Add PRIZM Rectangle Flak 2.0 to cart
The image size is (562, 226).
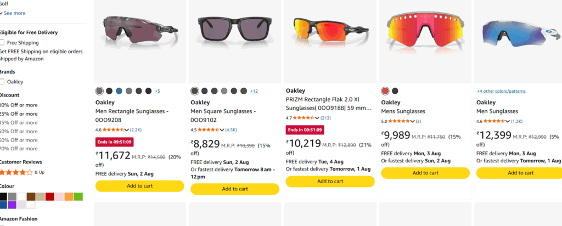coord(330,182)
